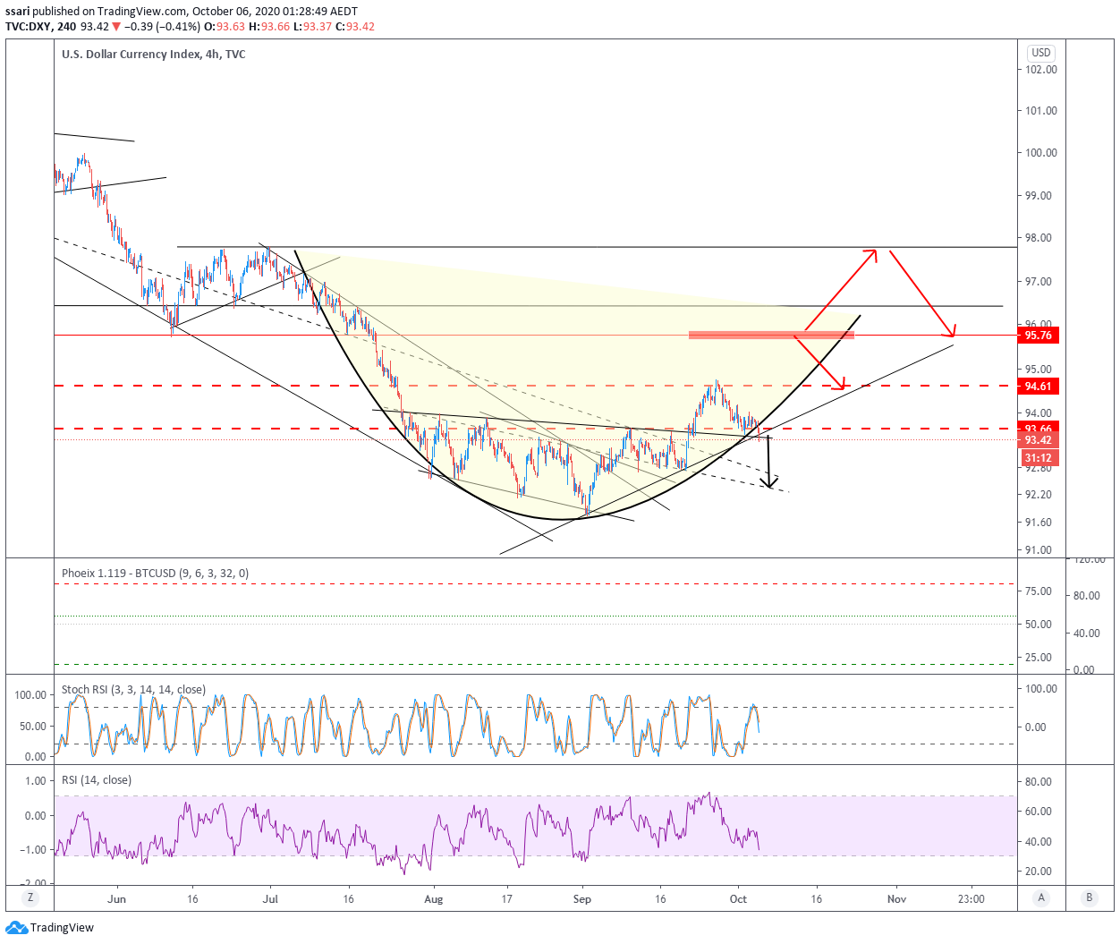The image size is (1120, 944).
Task: Click the 31:12 countdown label
Action: click(1039, 458)
